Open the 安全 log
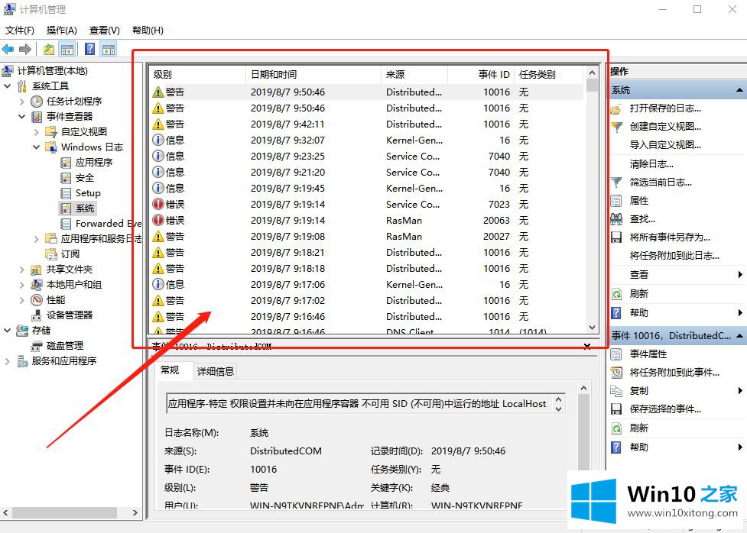The height and width of the screenshot is (533, 747). 85,177
